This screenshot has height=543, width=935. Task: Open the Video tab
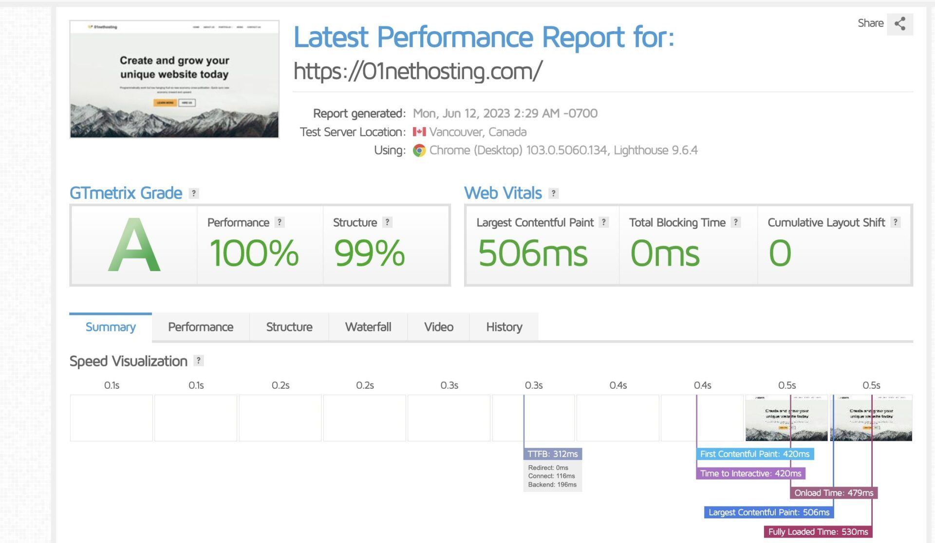coord(439,327)
